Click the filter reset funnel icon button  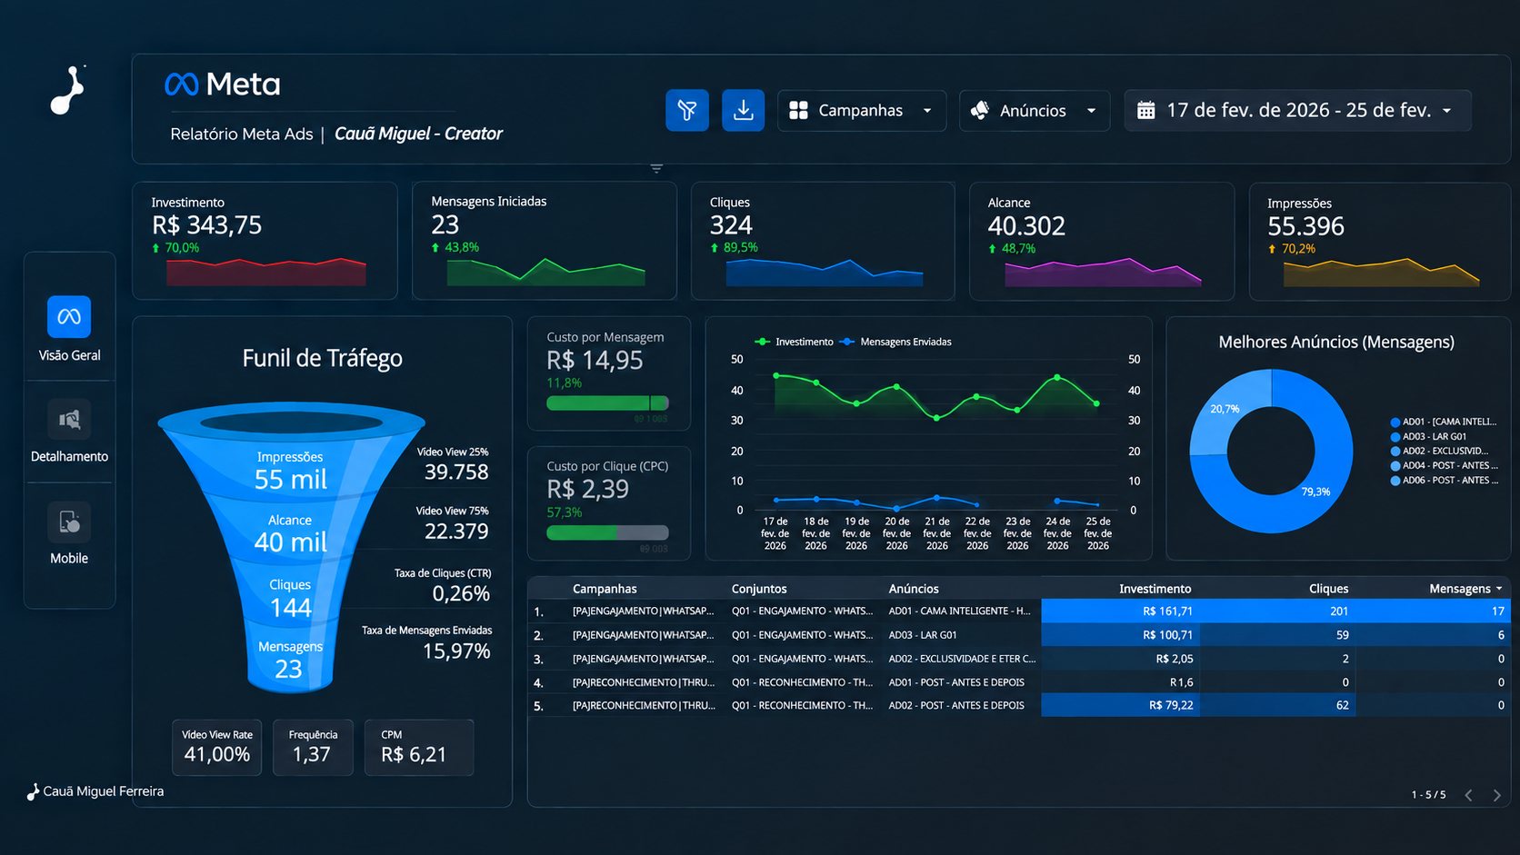coord(687,111)
